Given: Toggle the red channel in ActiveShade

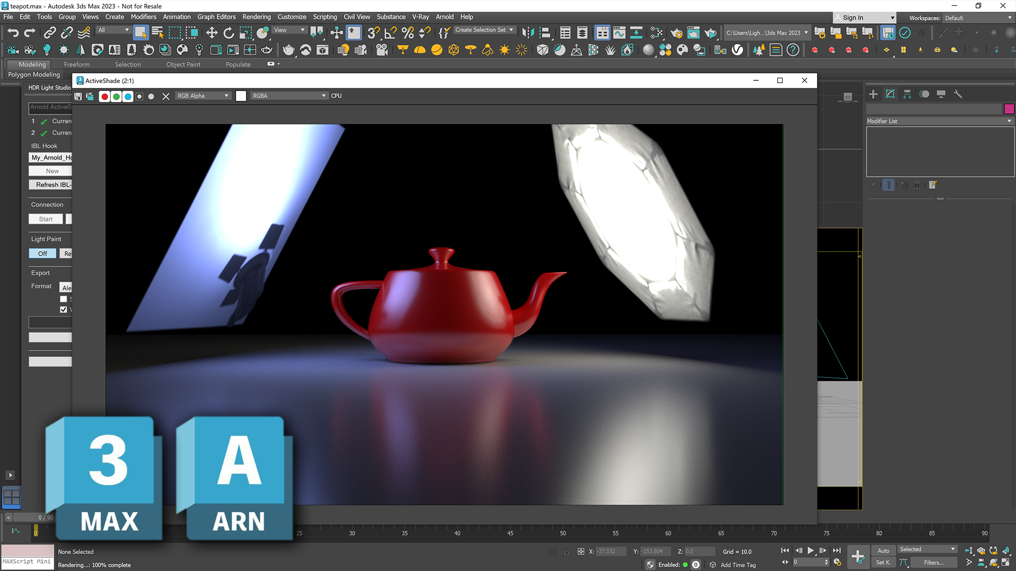Looking at the screenshot, I should (x=105, y=96).
